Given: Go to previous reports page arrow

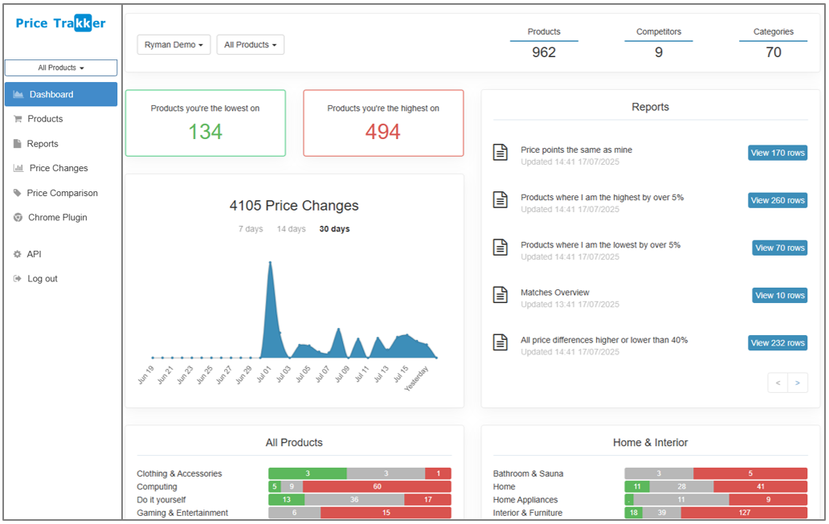Looking at the screenshot, I should click(x=778, y=383).
